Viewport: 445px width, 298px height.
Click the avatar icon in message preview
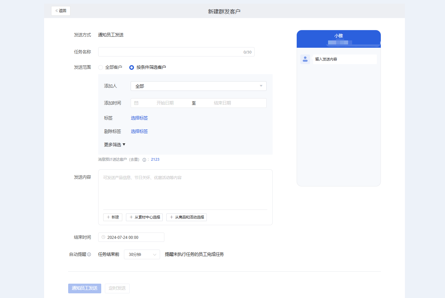pos(305,59)
